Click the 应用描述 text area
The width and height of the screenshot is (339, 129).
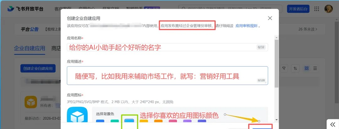click(167, 76)
